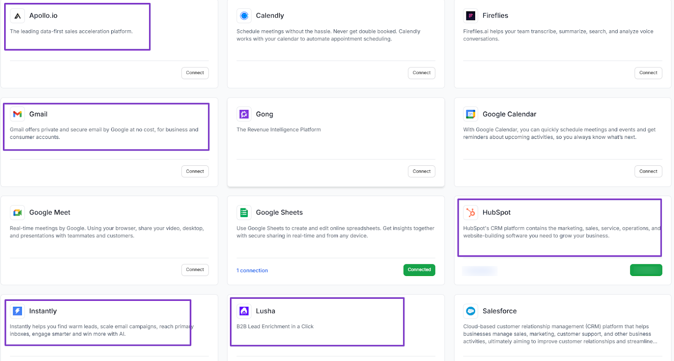
Task: Connect the Apollo.io integration
Action: pos(195,73)
